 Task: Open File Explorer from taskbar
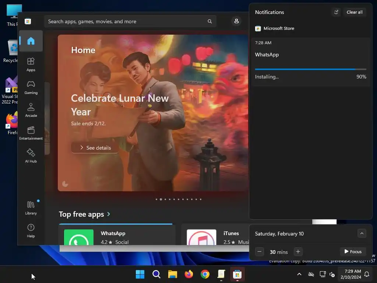click(172, 274)
